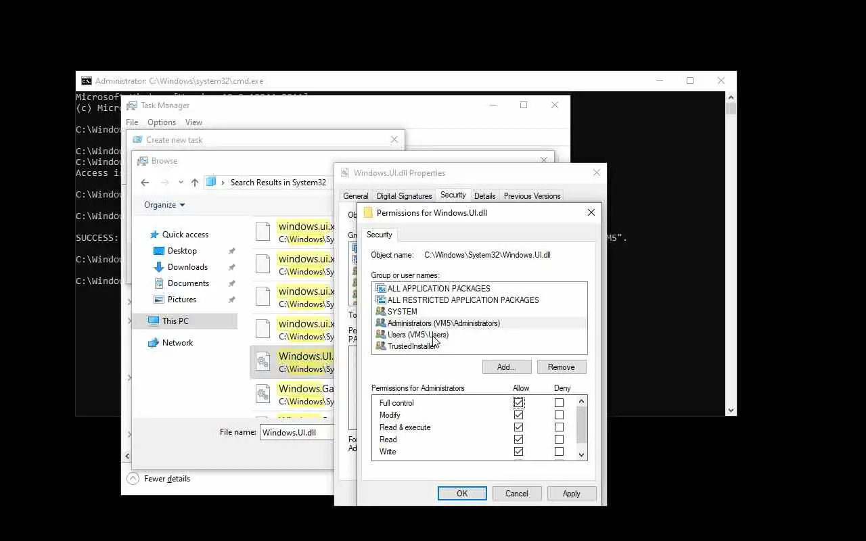The width and height of the screenshot is (866, 541).
Task: Click the Windows.UI.dll gear file icon
Action: (x=263, y=362)
